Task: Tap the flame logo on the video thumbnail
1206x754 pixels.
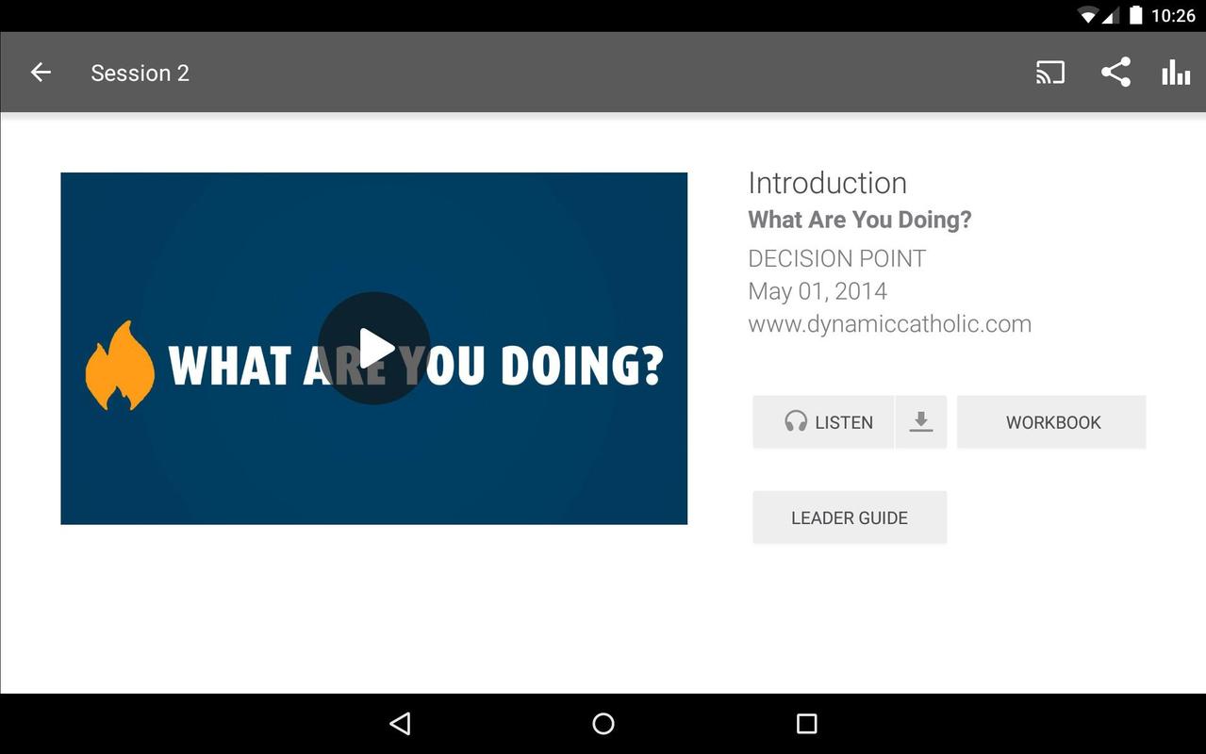Action: pos(120,366)
